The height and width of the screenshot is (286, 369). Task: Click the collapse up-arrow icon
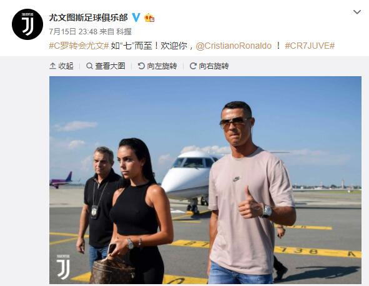coord(52,66)
